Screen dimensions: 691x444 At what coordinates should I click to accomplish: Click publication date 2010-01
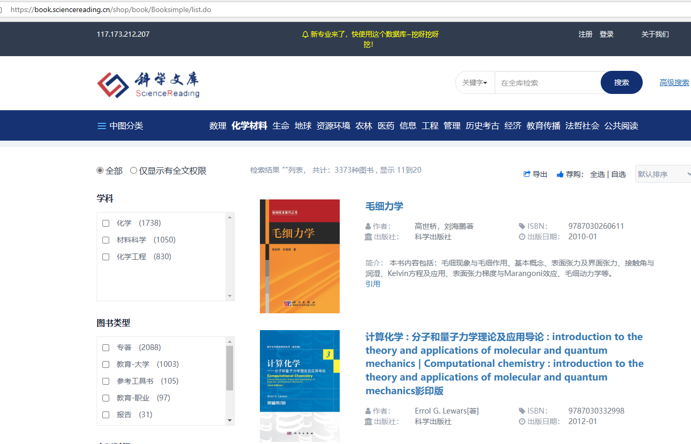pyautogui.click(x=583, y=237)
